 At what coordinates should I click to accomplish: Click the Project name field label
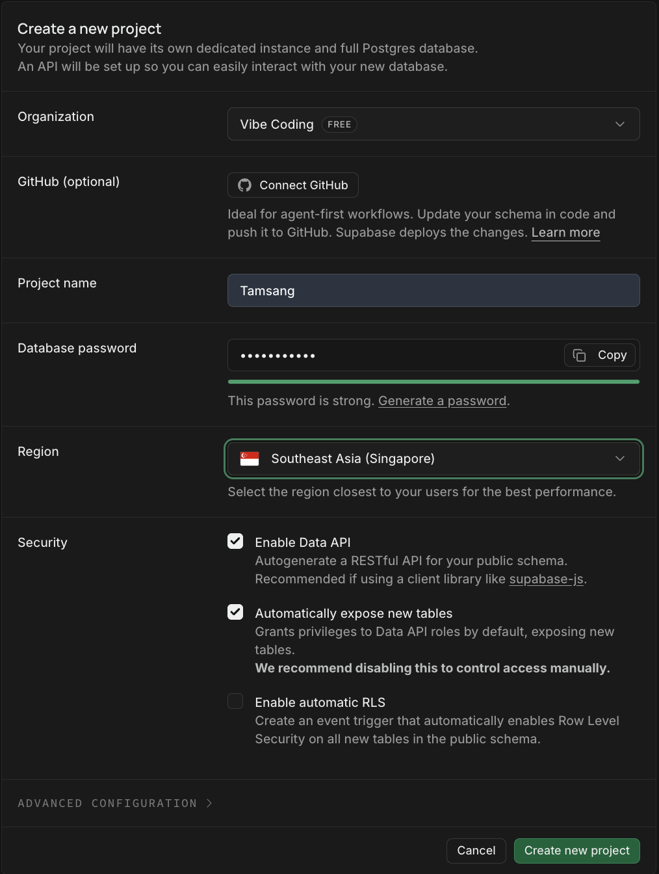point(57,283)
